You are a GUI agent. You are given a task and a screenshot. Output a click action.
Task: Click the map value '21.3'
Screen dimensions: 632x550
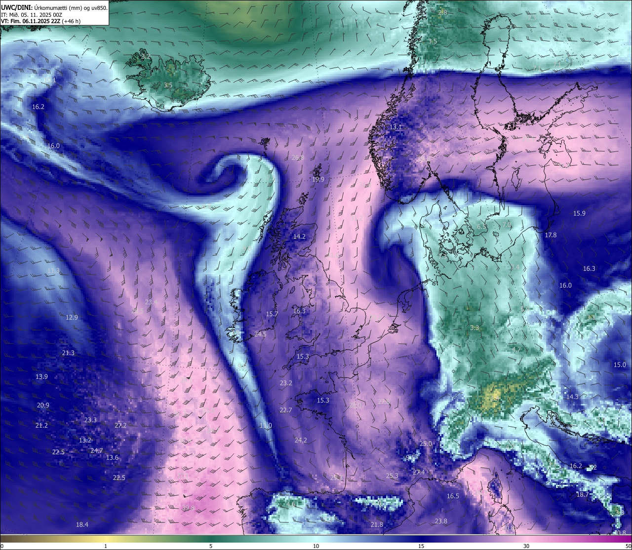[68, 353]
